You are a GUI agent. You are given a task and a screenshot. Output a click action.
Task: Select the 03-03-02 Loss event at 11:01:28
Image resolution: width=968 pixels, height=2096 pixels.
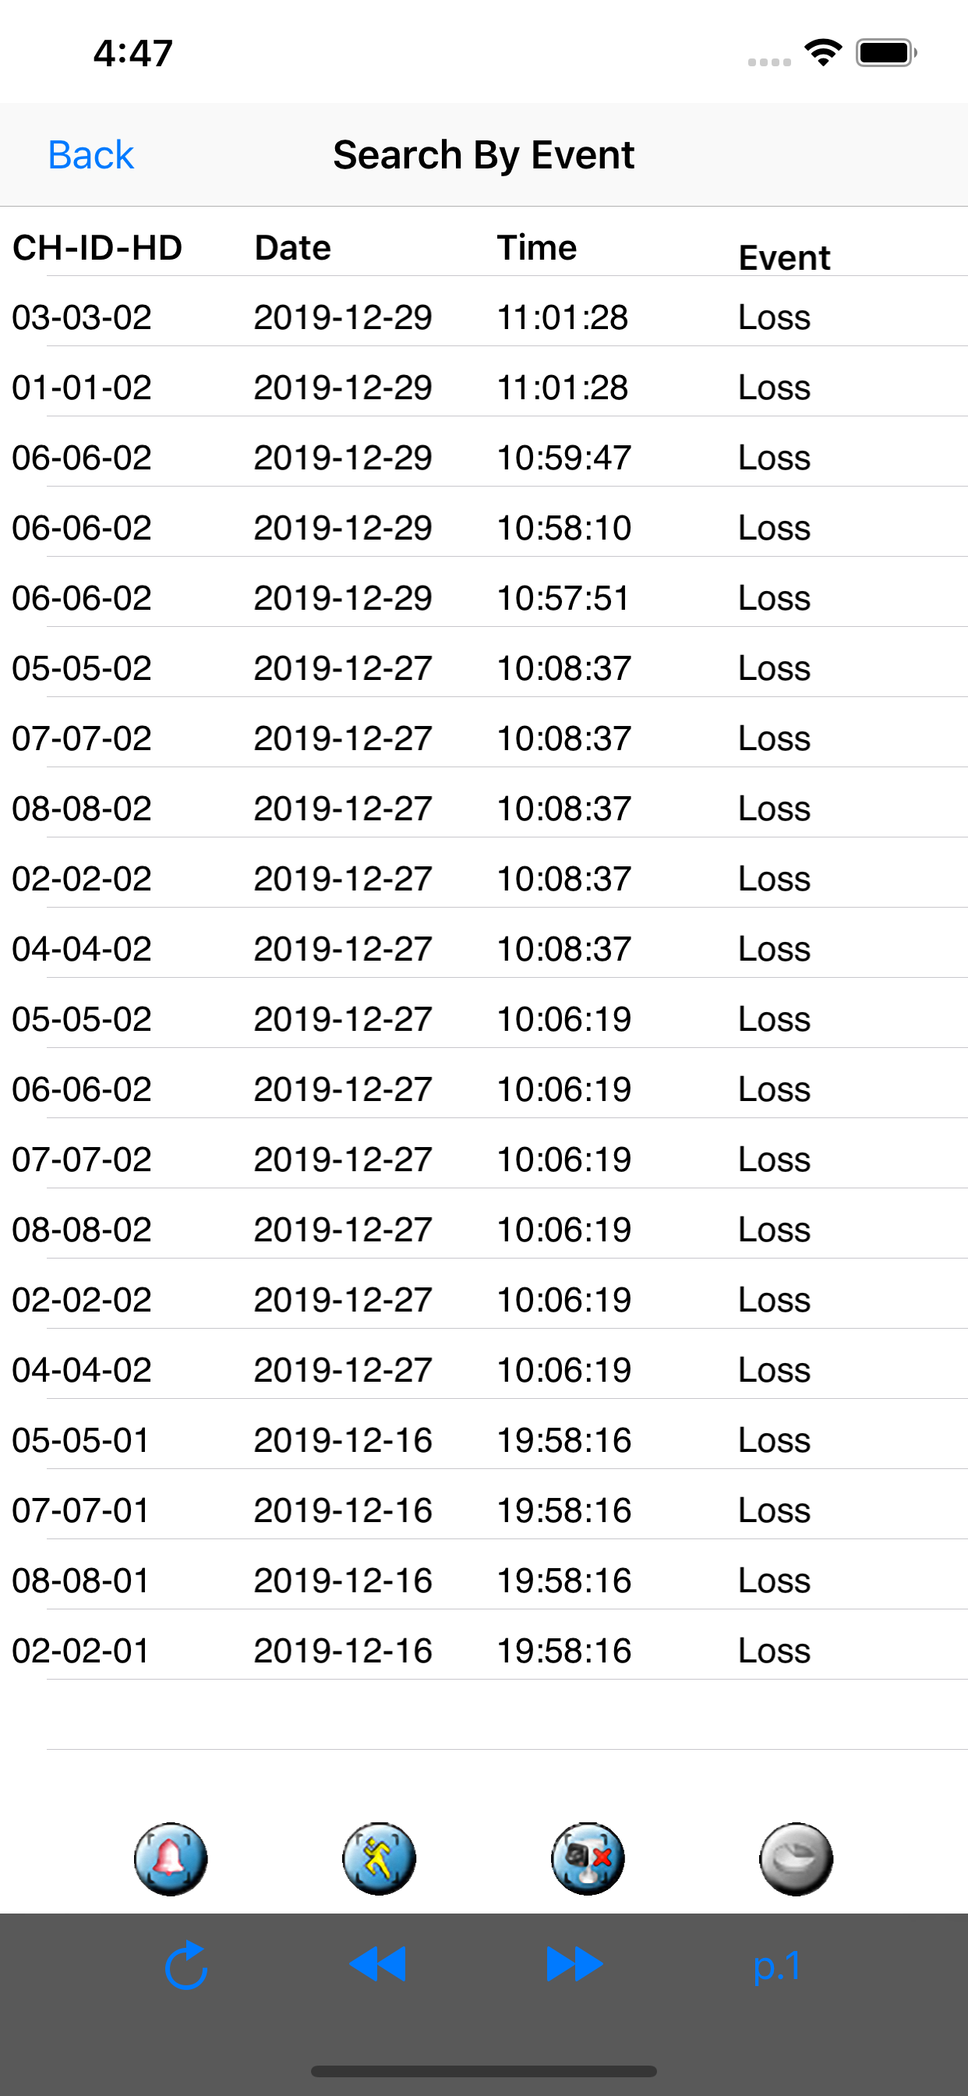point(484,317)
